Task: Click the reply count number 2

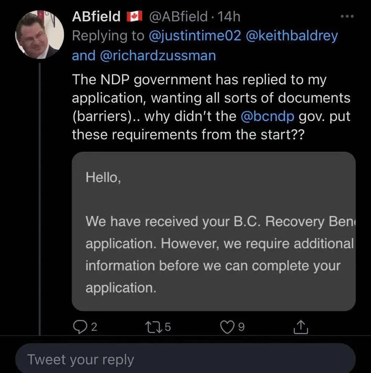Action: [x=94, y=327]
